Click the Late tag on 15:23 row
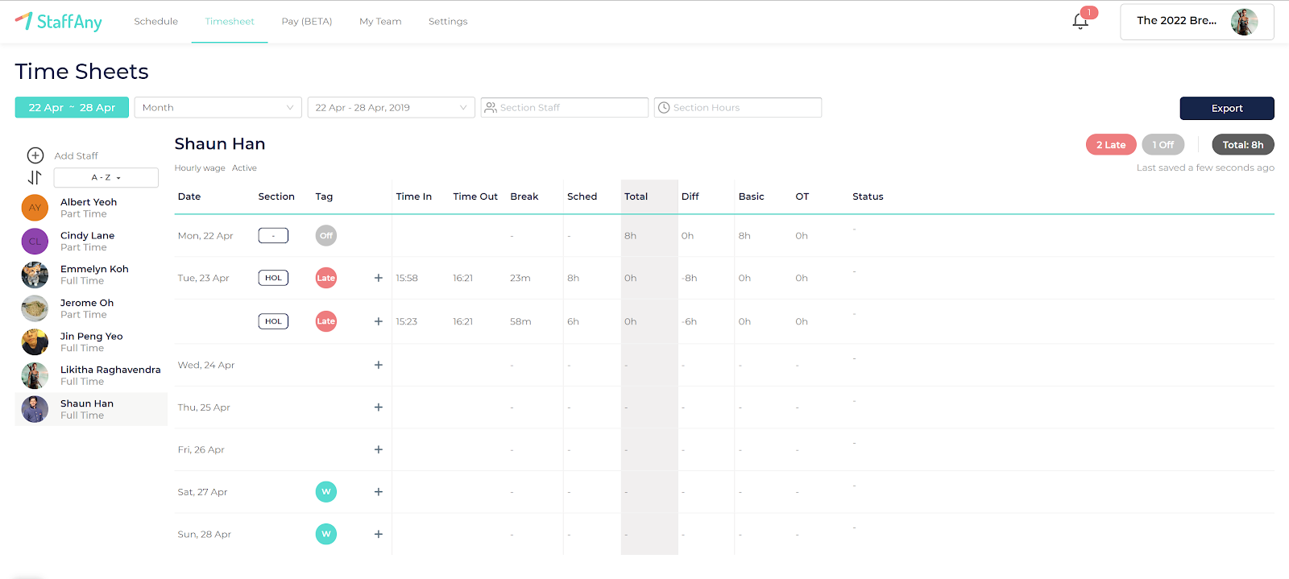The width and height of the screenshot is (1289, 579). [326, 321]
